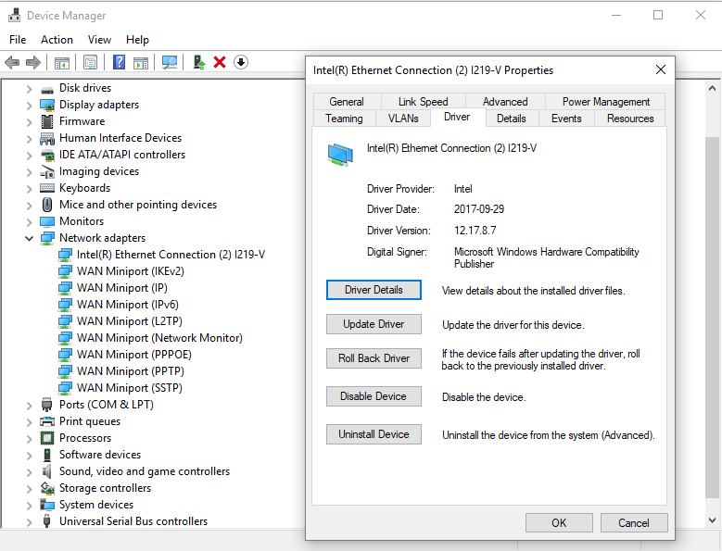
Task: Close the I219-V Properties dialog
Action: (660, 69)
